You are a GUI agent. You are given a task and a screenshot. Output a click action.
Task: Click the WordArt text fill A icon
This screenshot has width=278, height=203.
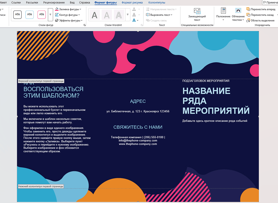134,9
